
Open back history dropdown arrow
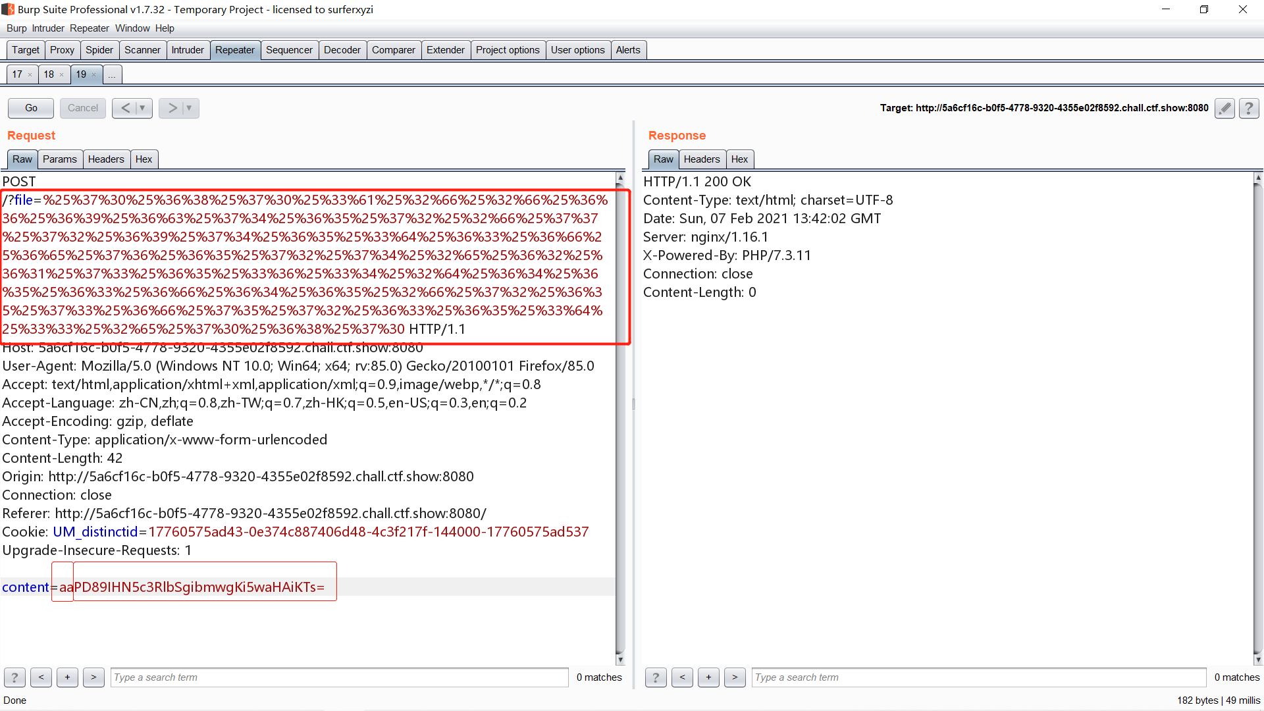143,108
